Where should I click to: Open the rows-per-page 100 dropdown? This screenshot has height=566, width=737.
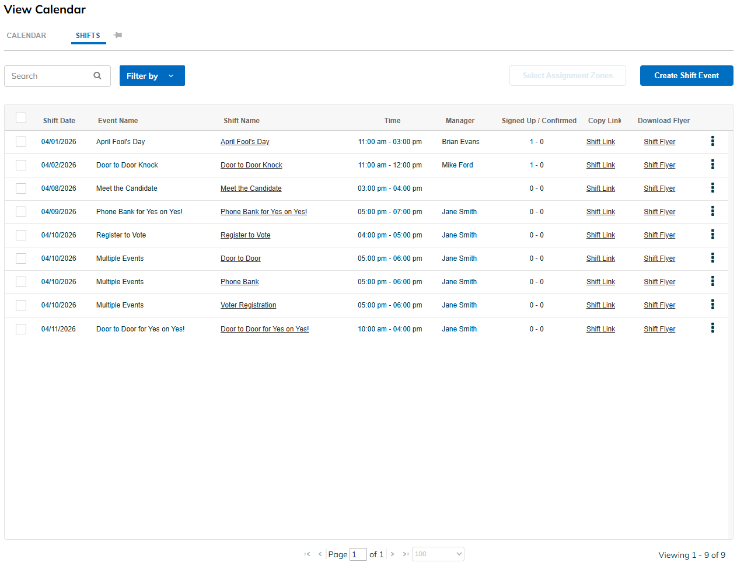[x=438, y=554]
